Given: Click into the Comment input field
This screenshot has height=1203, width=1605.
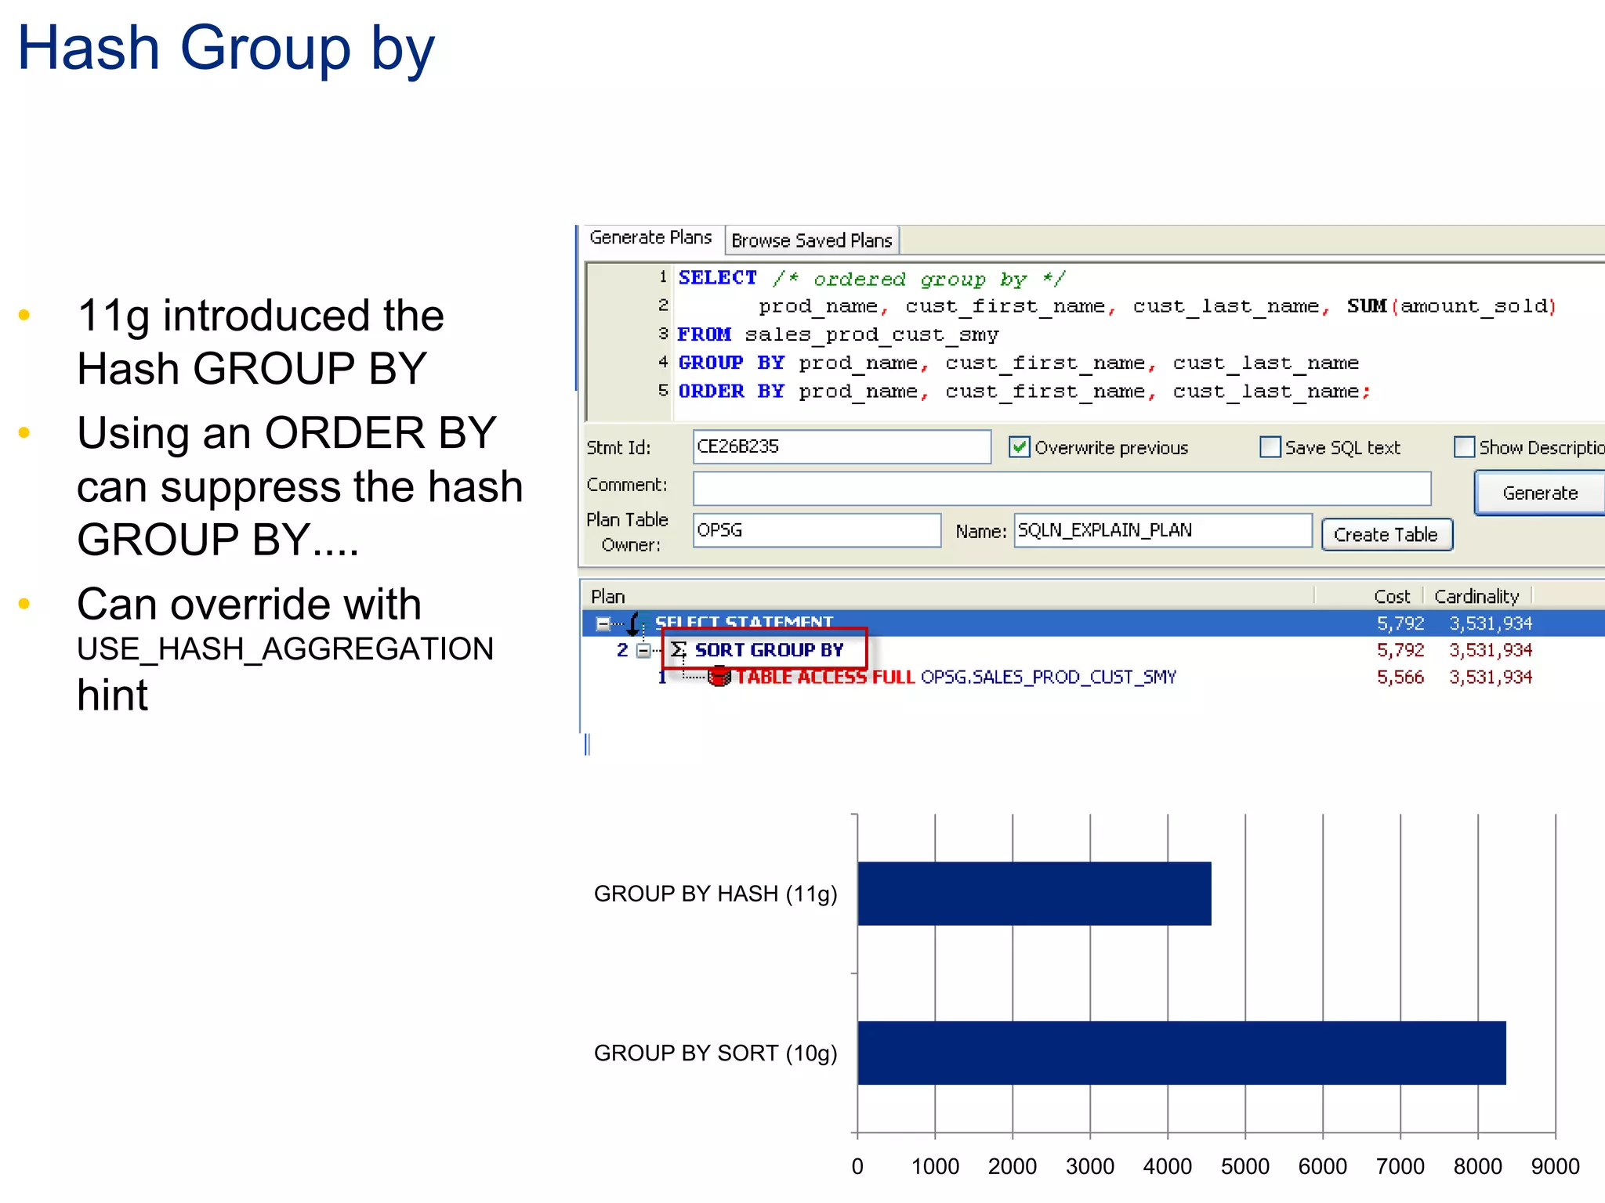Looking at the screenshot, I should click(x=1062, y=489).
